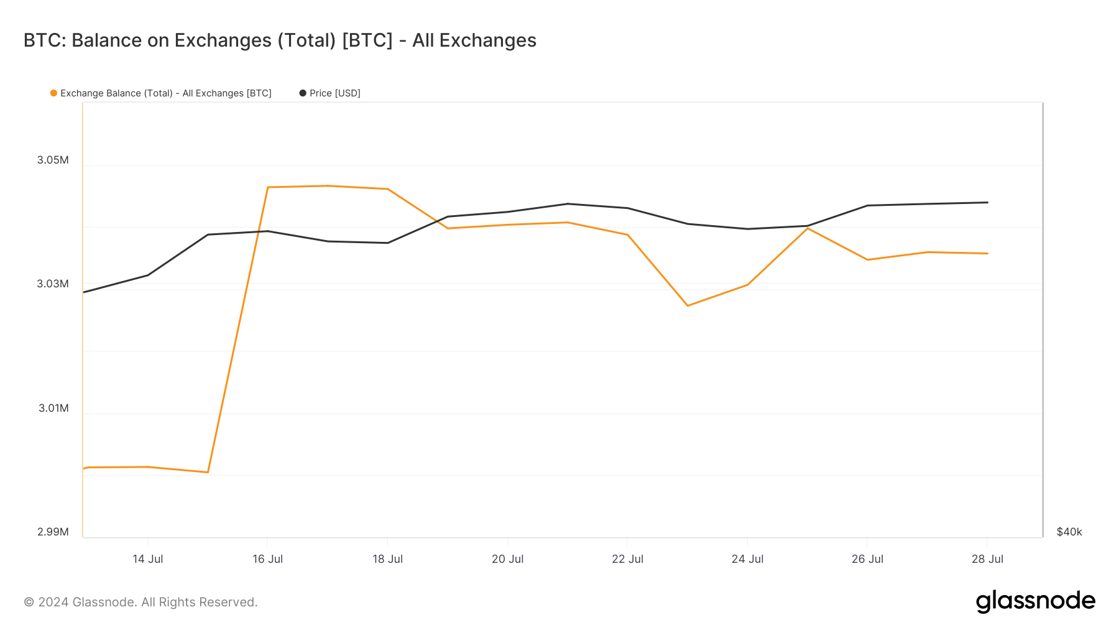Click the chart title text
The height and width of the screenshot is (630, 1119).
click(280, 40)
